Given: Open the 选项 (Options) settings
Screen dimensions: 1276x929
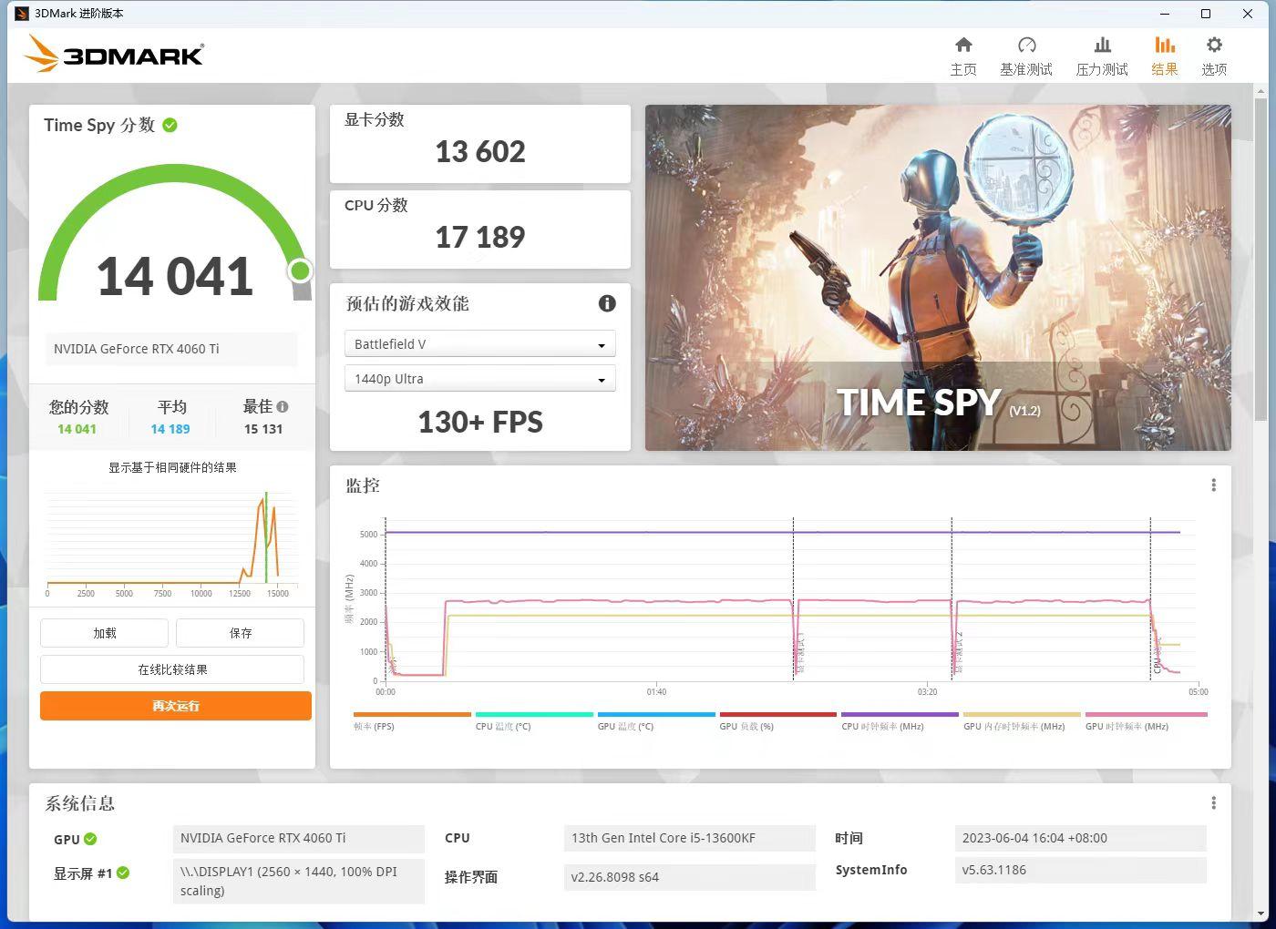Looking at the screenshot, I should coord(1213,53).
